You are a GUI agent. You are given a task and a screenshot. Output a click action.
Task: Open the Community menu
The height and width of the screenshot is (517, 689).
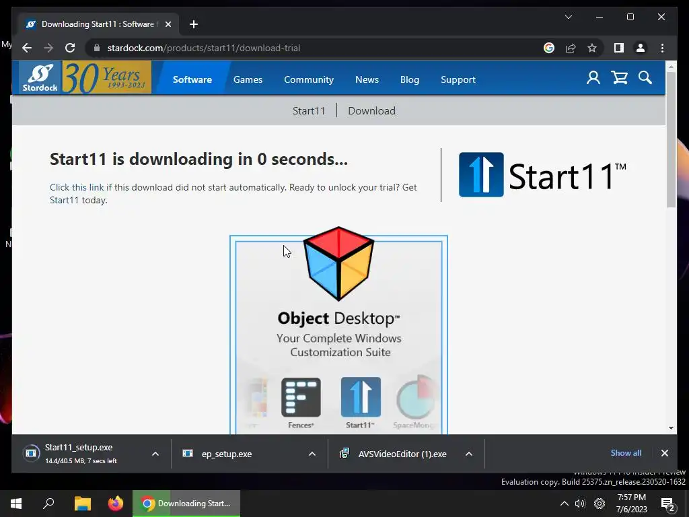pyautogui.click(x=308, y=79)
